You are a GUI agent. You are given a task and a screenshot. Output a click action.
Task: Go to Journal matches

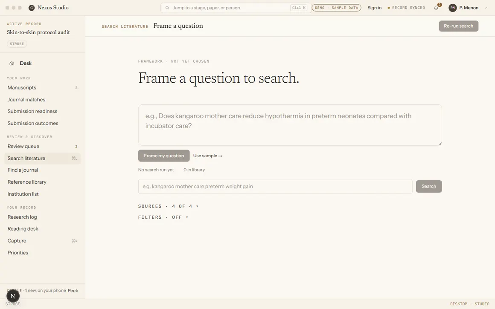click(x=42, y=100)
